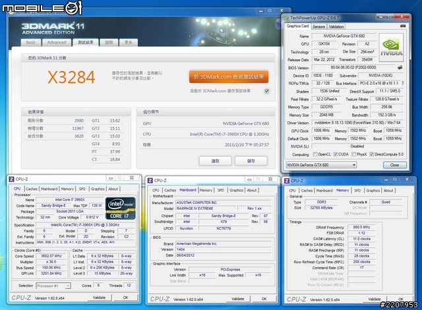Click the GPU Name field NVIDIA GeForce GTX 680

pos(344,36)
